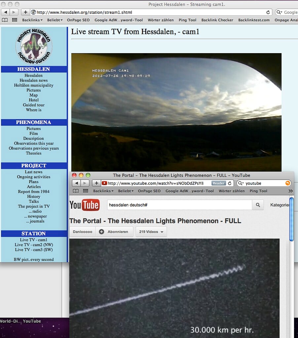Reload the Hessdalen stream page
Screen dimensions: 298x338
click(268, 12)
